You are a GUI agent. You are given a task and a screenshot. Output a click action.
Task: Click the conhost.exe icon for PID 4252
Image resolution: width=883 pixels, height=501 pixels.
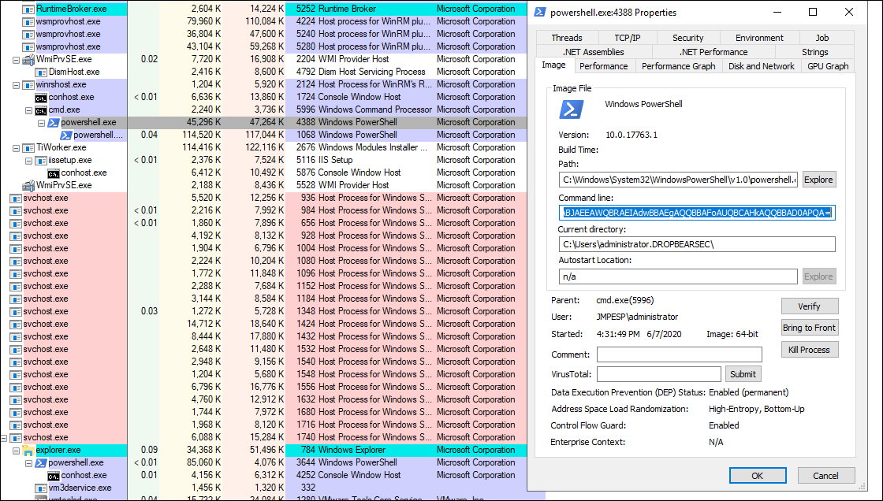54,475
